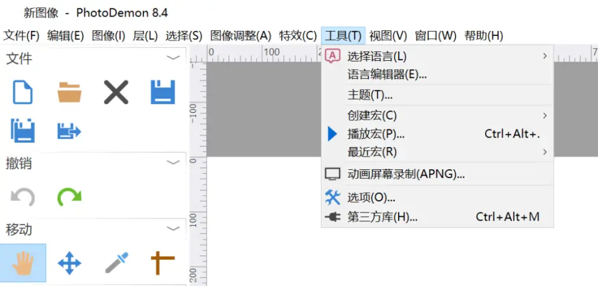
Task: Select the brown measure tool
Action: (163, 263)
